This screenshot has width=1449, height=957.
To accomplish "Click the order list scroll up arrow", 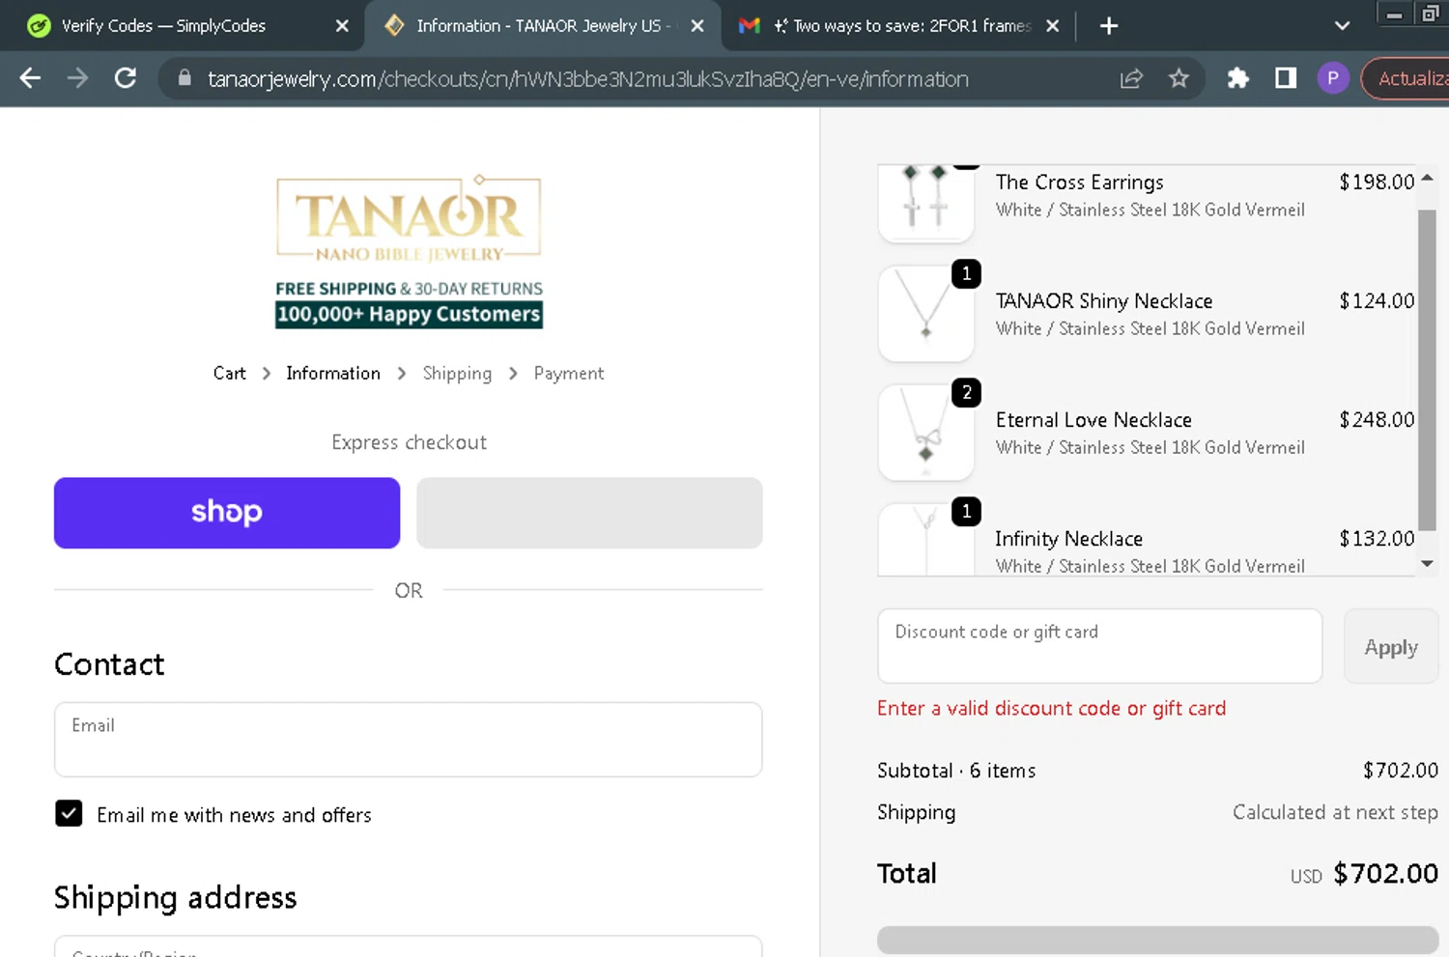I will pos(1427,179).
